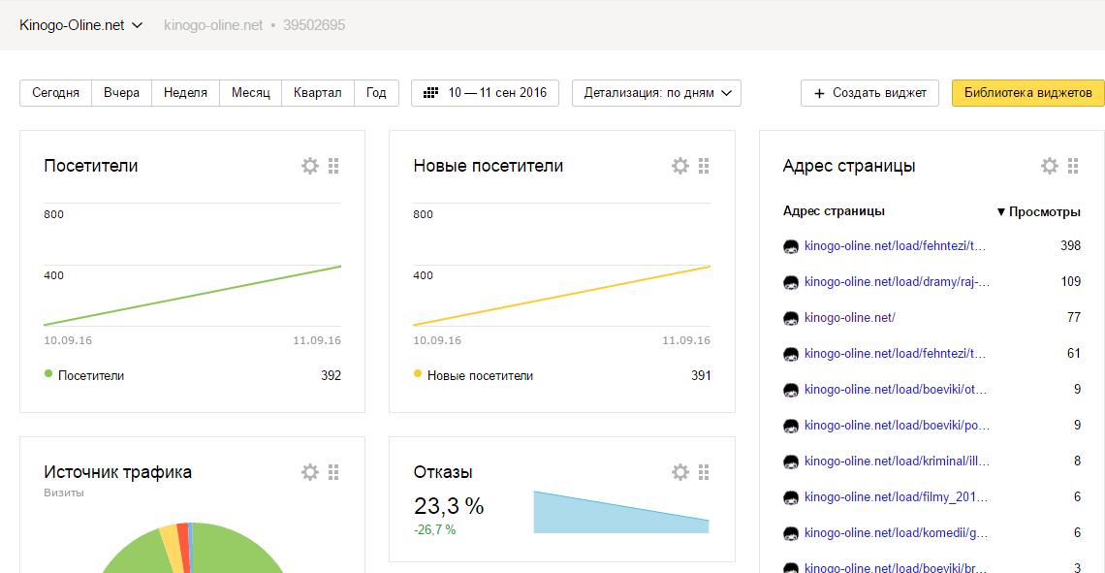Open settings gear on Адрес страницы widget
The width and height of the screenshot is (1105, 573).
point(1050,166)
